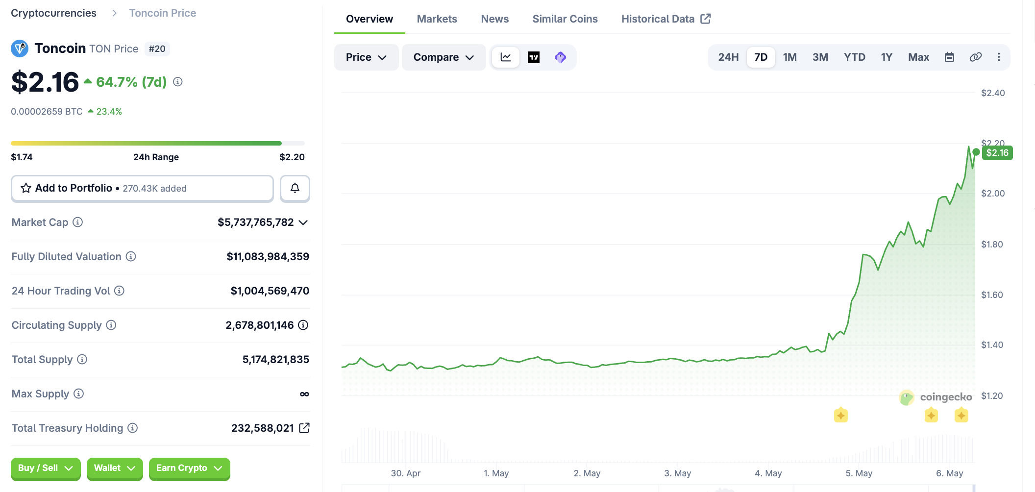Image resolution: width=1035 pixels, height=492 pixels.
Task: Switch to the News tab
Action: click(495, 19)
